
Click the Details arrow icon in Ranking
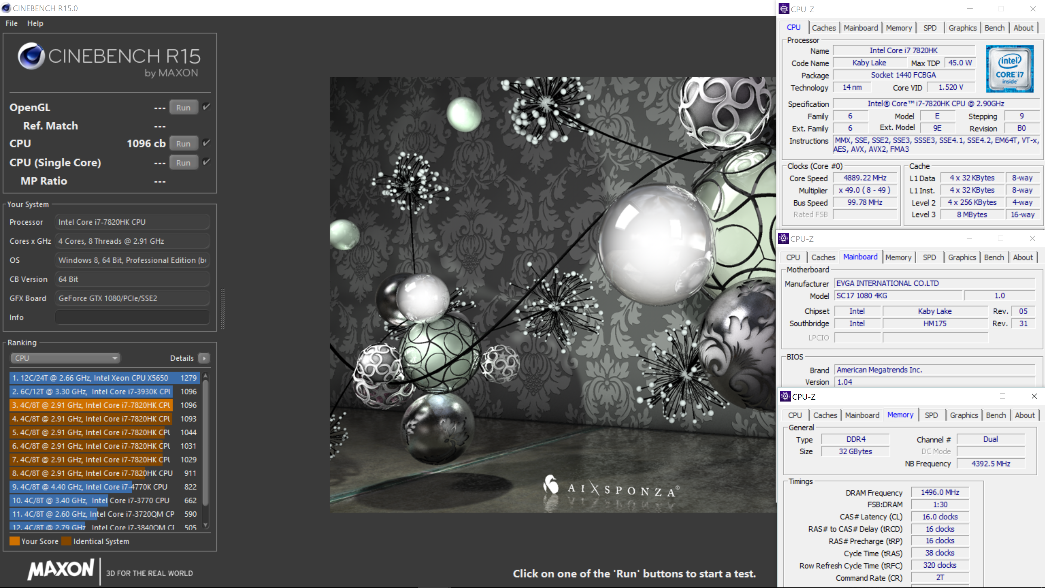[204, 358]
